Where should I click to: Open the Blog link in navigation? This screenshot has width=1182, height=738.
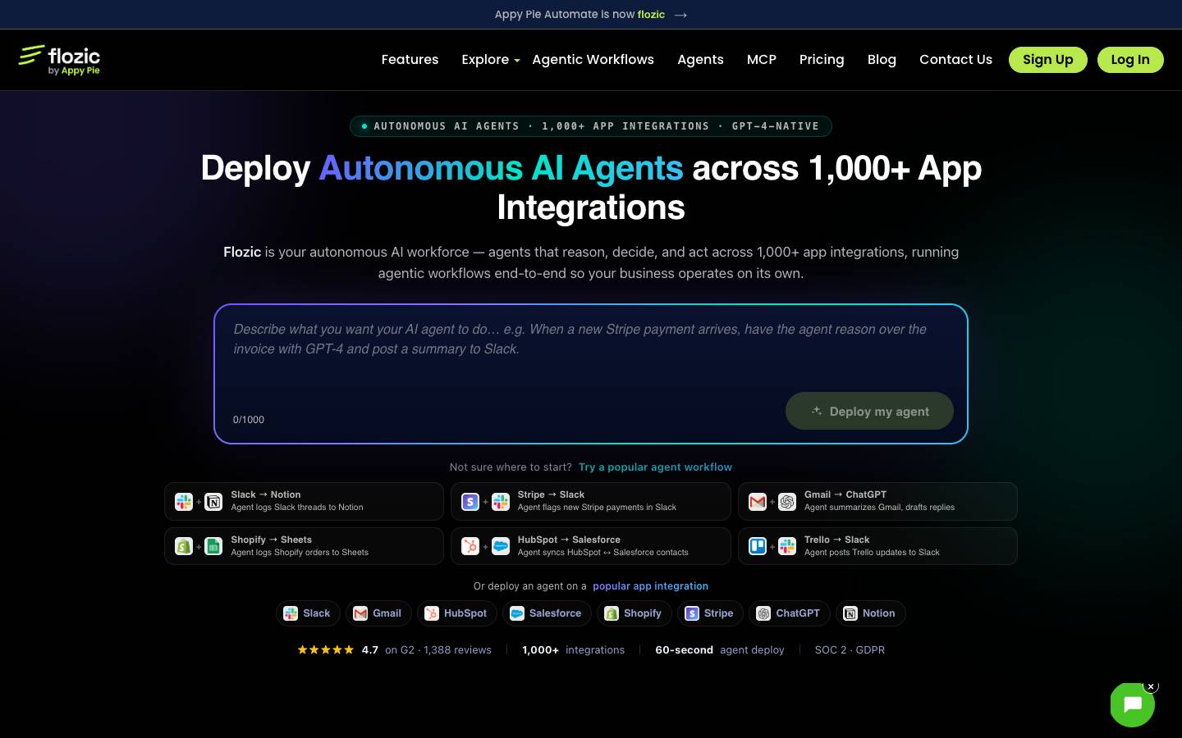coord(882,60)
